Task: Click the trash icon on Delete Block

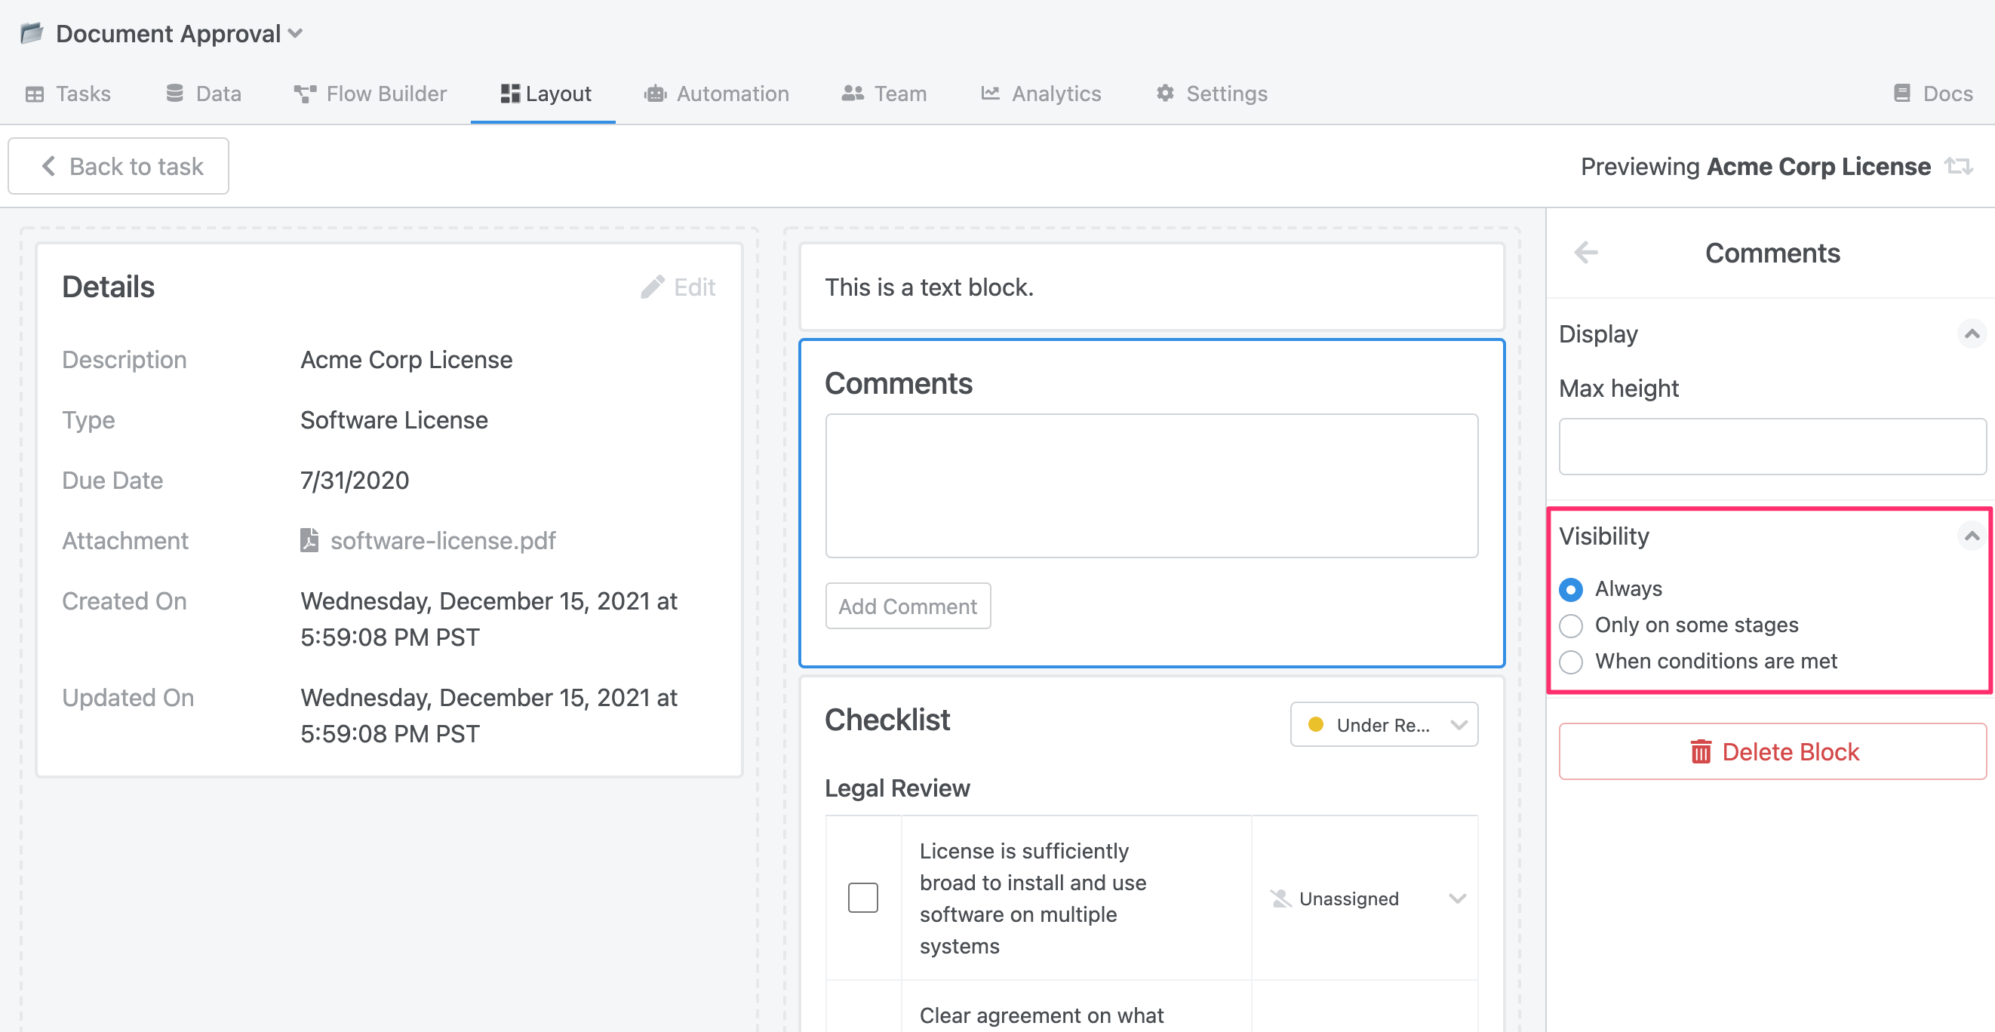Action: point(1701,751)
